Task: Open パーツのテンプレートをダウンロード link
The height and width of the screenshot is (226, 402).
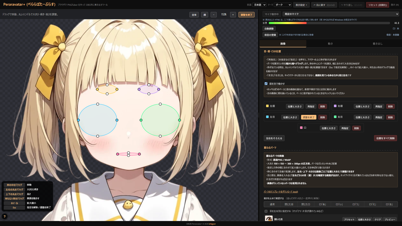Action: click(281, 192)
